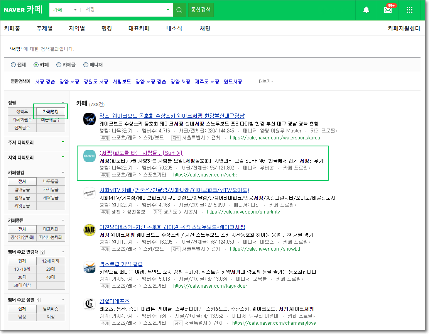Click the 시화MTV cafe thumbnail
429x334 pixels.
(x=90, y=193)
